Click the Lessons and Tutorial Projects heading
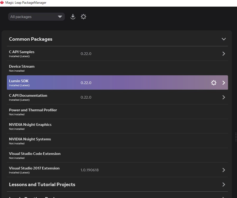Viewport: 237px width, 198px height. point(42,185)
